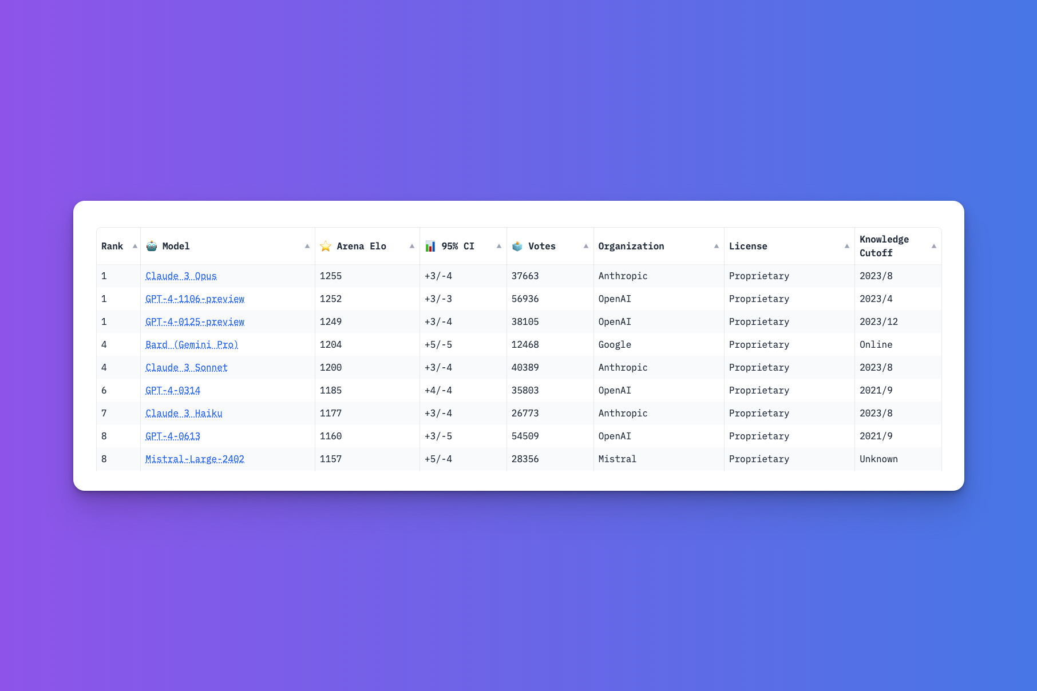
Task: Click the Rank header label
Action: click(x=112, y=246)
